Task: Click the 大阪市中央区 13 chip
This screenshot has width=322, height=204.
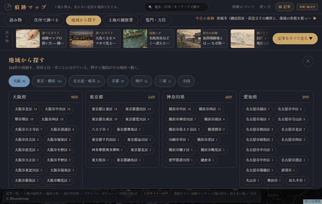Action: (57, 109)
